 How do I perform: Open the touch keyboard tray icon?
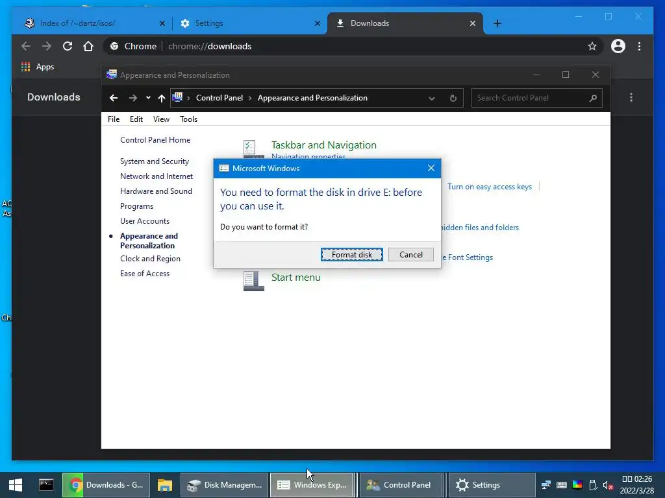[x=562, y=485]
